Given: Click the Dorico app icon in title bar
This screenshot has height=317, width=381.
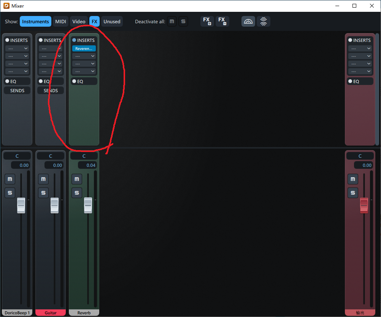Looking at the screenshot, I should click(6, 6).
